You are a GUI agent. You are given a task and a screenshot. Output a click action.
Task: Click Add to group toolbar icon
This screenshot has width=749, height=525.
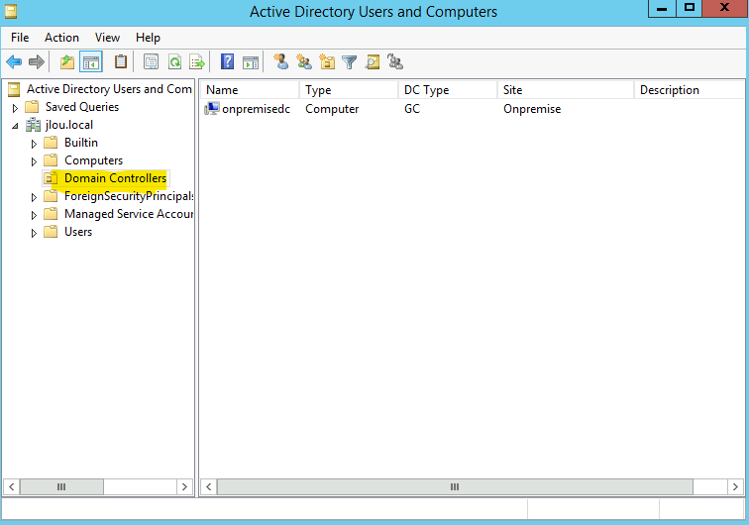[x=395, y=61]
